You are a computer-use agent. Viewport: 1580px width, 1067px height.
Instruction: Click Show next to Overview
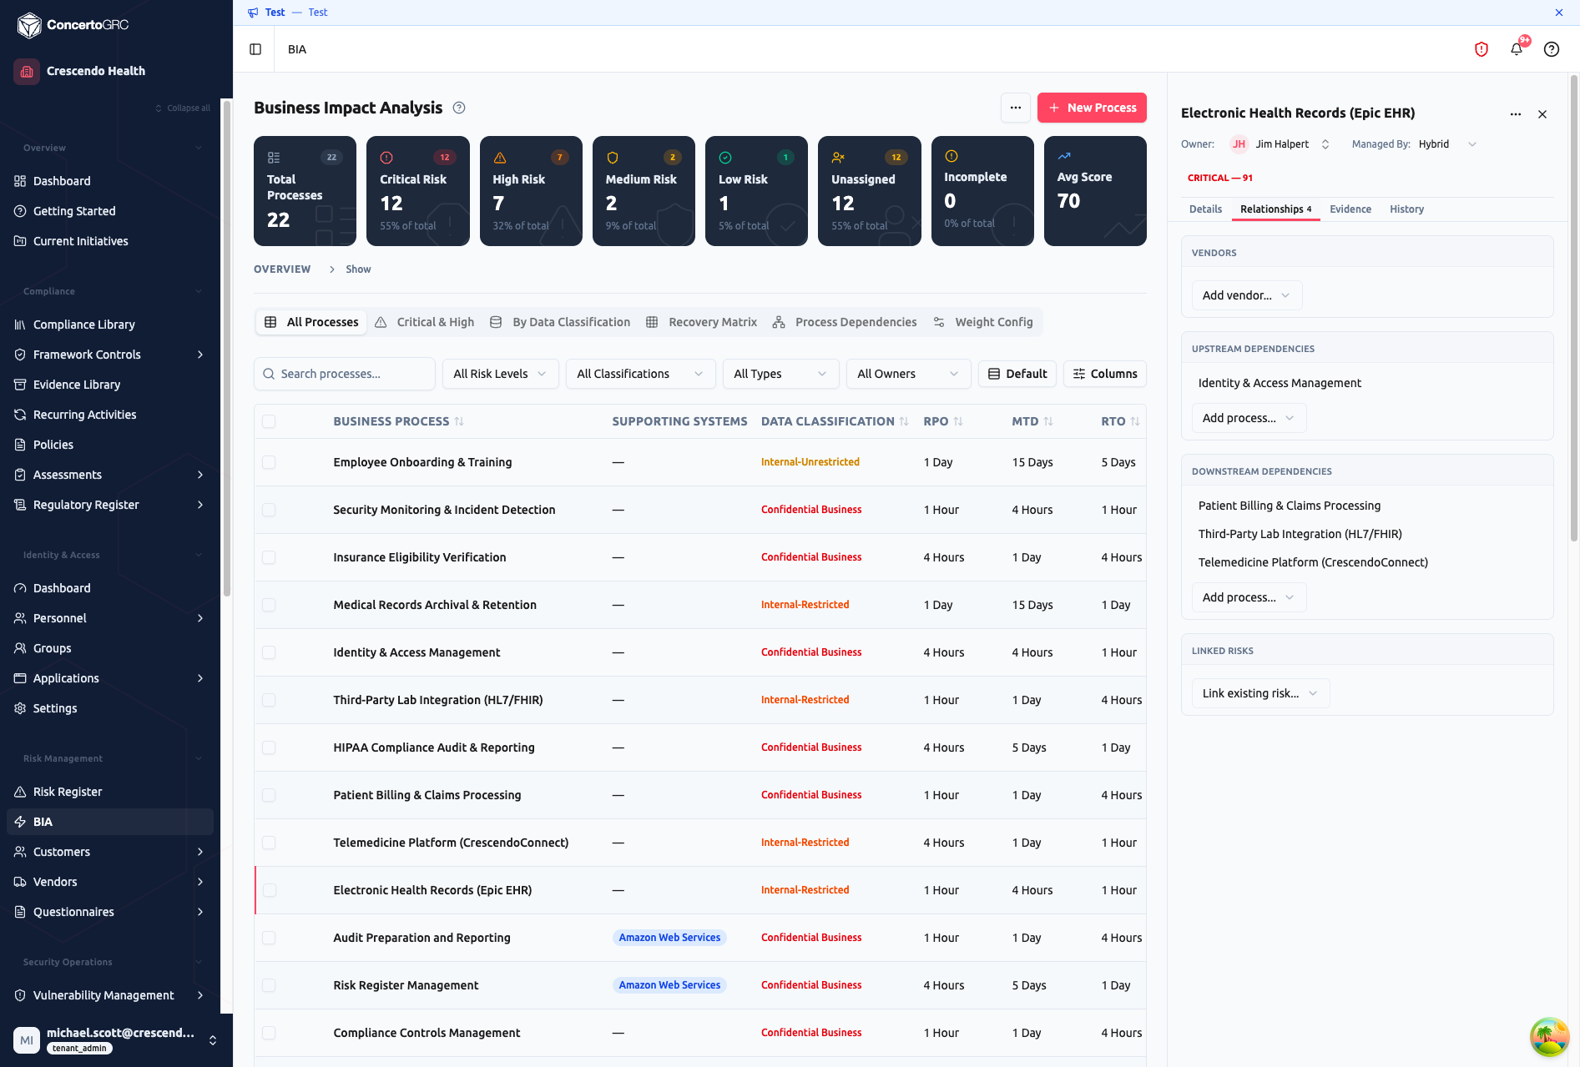pyautogui.click(x=358, y=269)
